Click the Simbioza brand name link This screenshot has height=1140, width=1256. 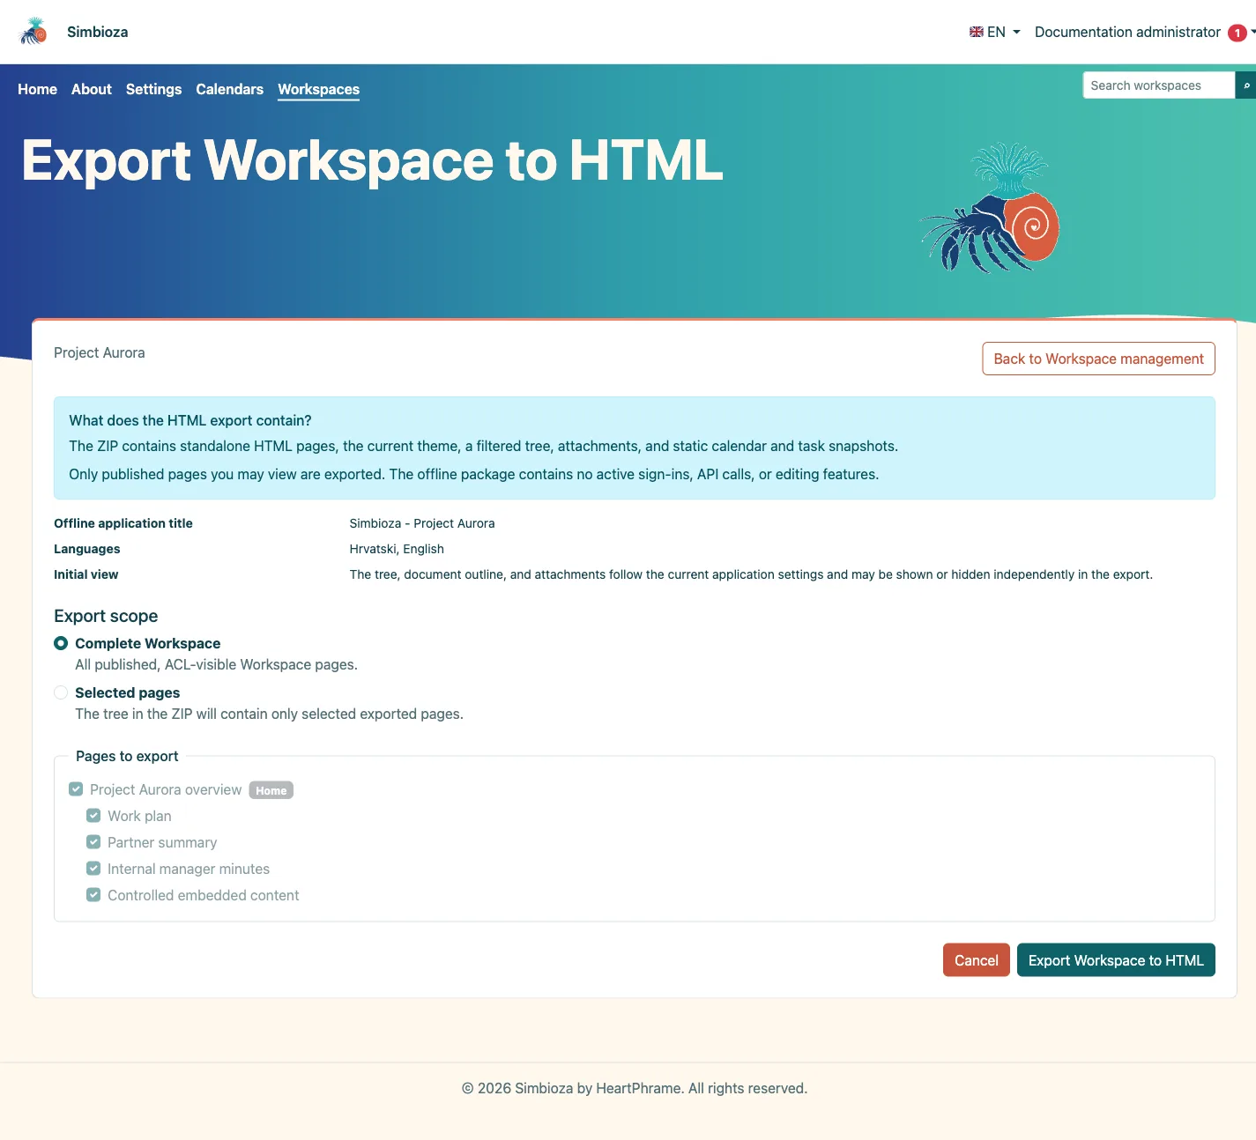click(98, 32)
